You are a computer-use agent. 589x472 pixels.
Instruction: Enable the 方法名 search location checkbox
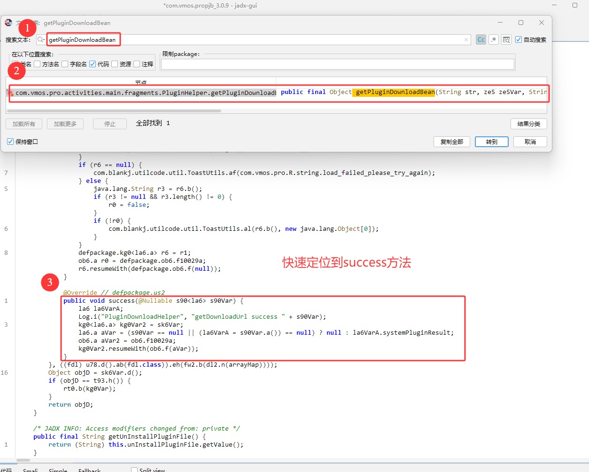(37, 64)
